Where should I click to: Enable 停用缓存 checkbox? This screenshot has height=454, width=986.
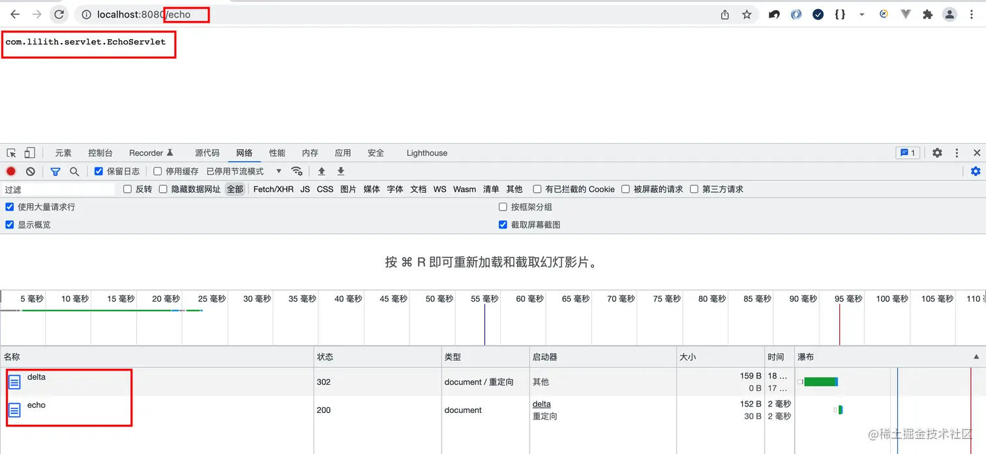tap(157, 171)
